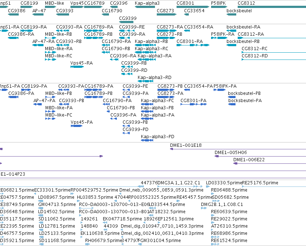Select EST AT26310.5prime

[229, 226]
